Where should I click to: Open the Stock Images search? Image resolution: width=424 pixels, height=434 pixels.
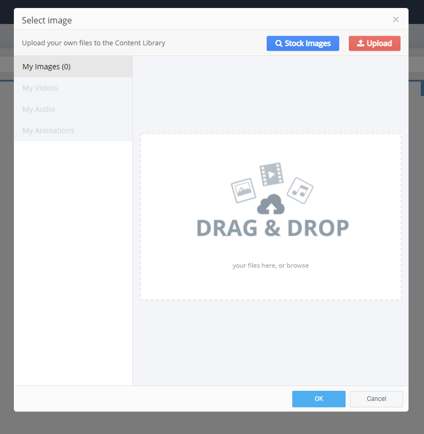[x=303, y=44]
